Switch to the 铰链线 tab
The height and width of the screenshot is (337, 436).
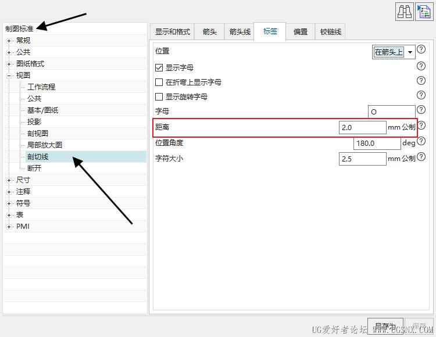[x=330, y=32]
